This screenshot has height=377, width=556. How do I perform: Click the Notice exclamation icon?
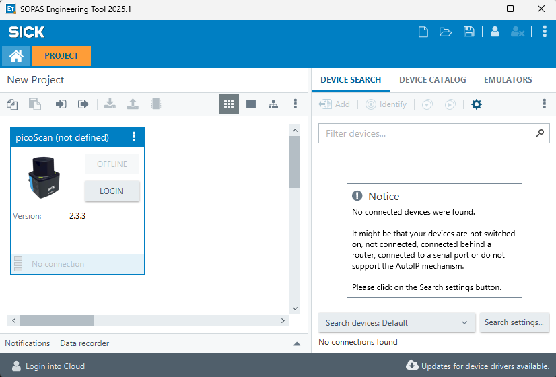[x=357, y=195]
